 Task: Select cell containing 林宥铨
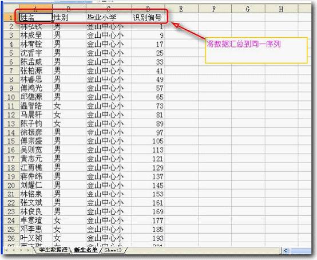point(35,44)
